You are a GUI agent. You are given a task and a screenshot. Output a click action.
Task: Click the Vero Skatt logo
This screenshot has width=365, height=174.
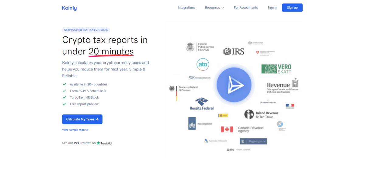(x=276, y=69)
